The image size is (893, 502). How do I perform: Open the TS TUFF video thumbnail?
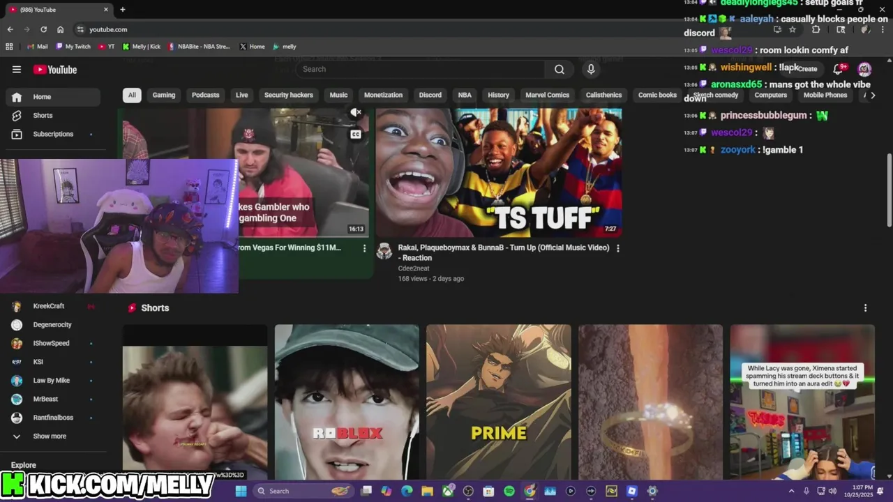[x=499, y=173]
